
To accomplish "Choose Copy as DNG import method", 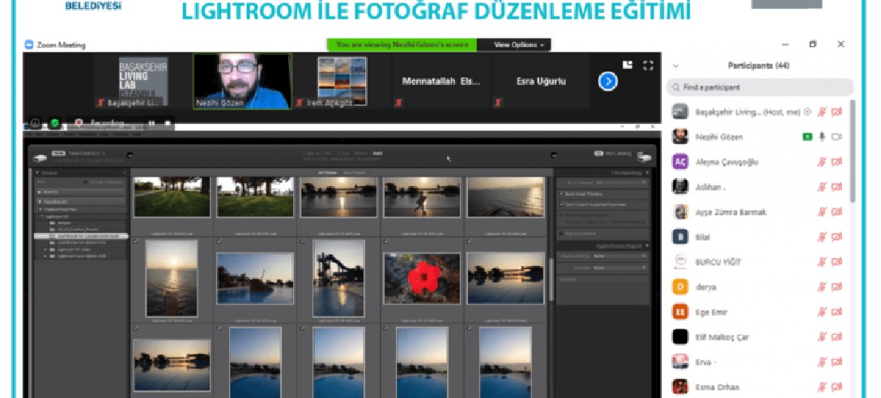I will [318, 153].
